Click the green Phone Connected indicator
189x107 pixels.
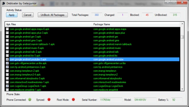click(x=30, y=99)
